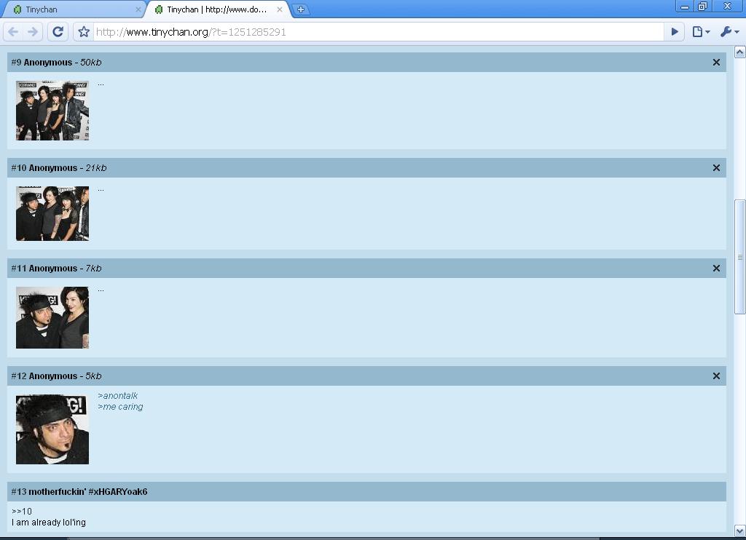Click the scrollbar down arrow

click(x=739, y=531)
